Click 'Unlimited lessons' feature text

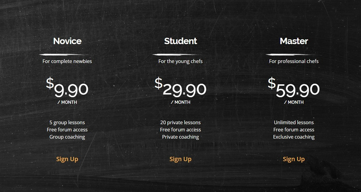[294, 122]
